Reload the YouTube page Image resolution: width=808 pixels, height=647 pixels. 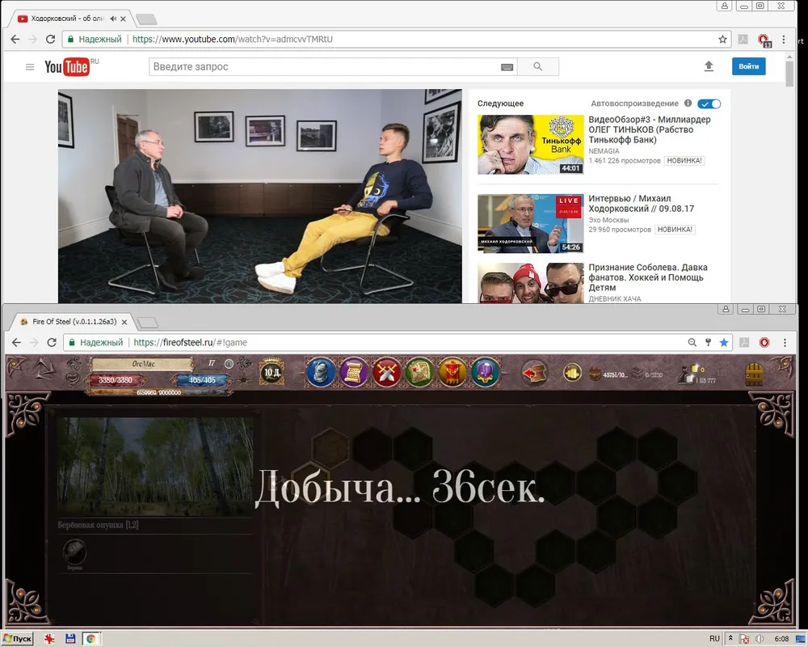click(x=50, y=39)
